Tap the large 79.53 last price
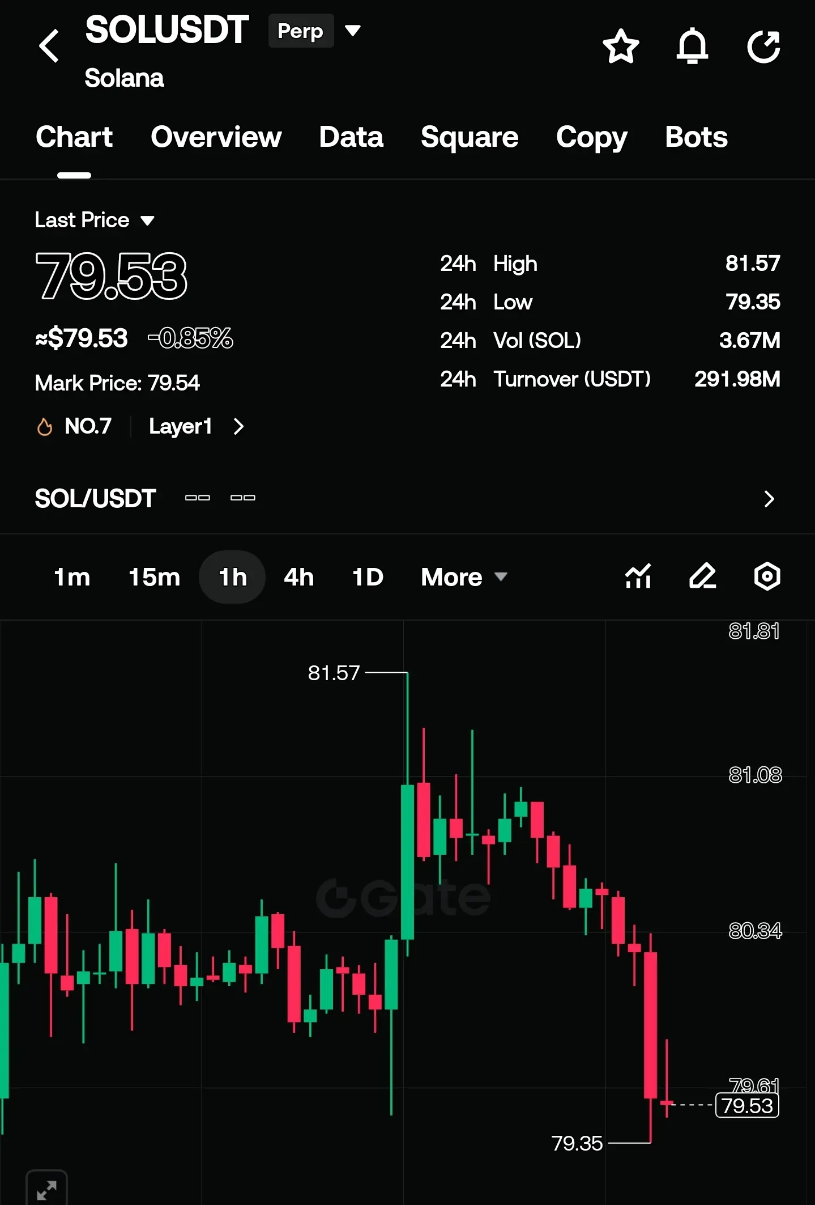This screenshot has width=815, height=1205. (111, 276)
